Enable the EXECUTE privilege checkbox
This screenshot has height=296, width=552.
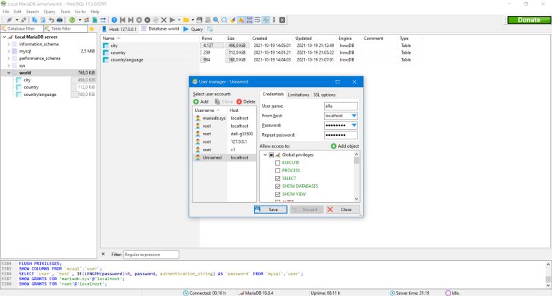click(x=278, y=163)
